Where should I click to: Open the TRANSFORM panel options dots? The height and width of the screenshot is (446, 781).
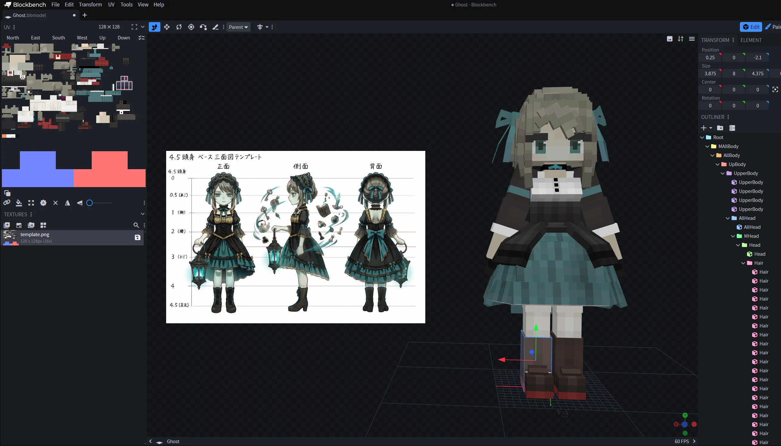pyautogui.click(x=733, y=40)
